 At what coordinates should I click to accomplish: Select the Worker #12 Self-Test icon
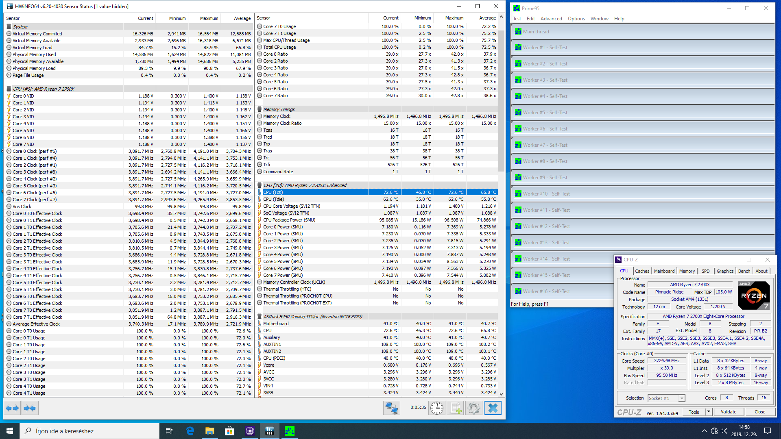pos(518,226)
